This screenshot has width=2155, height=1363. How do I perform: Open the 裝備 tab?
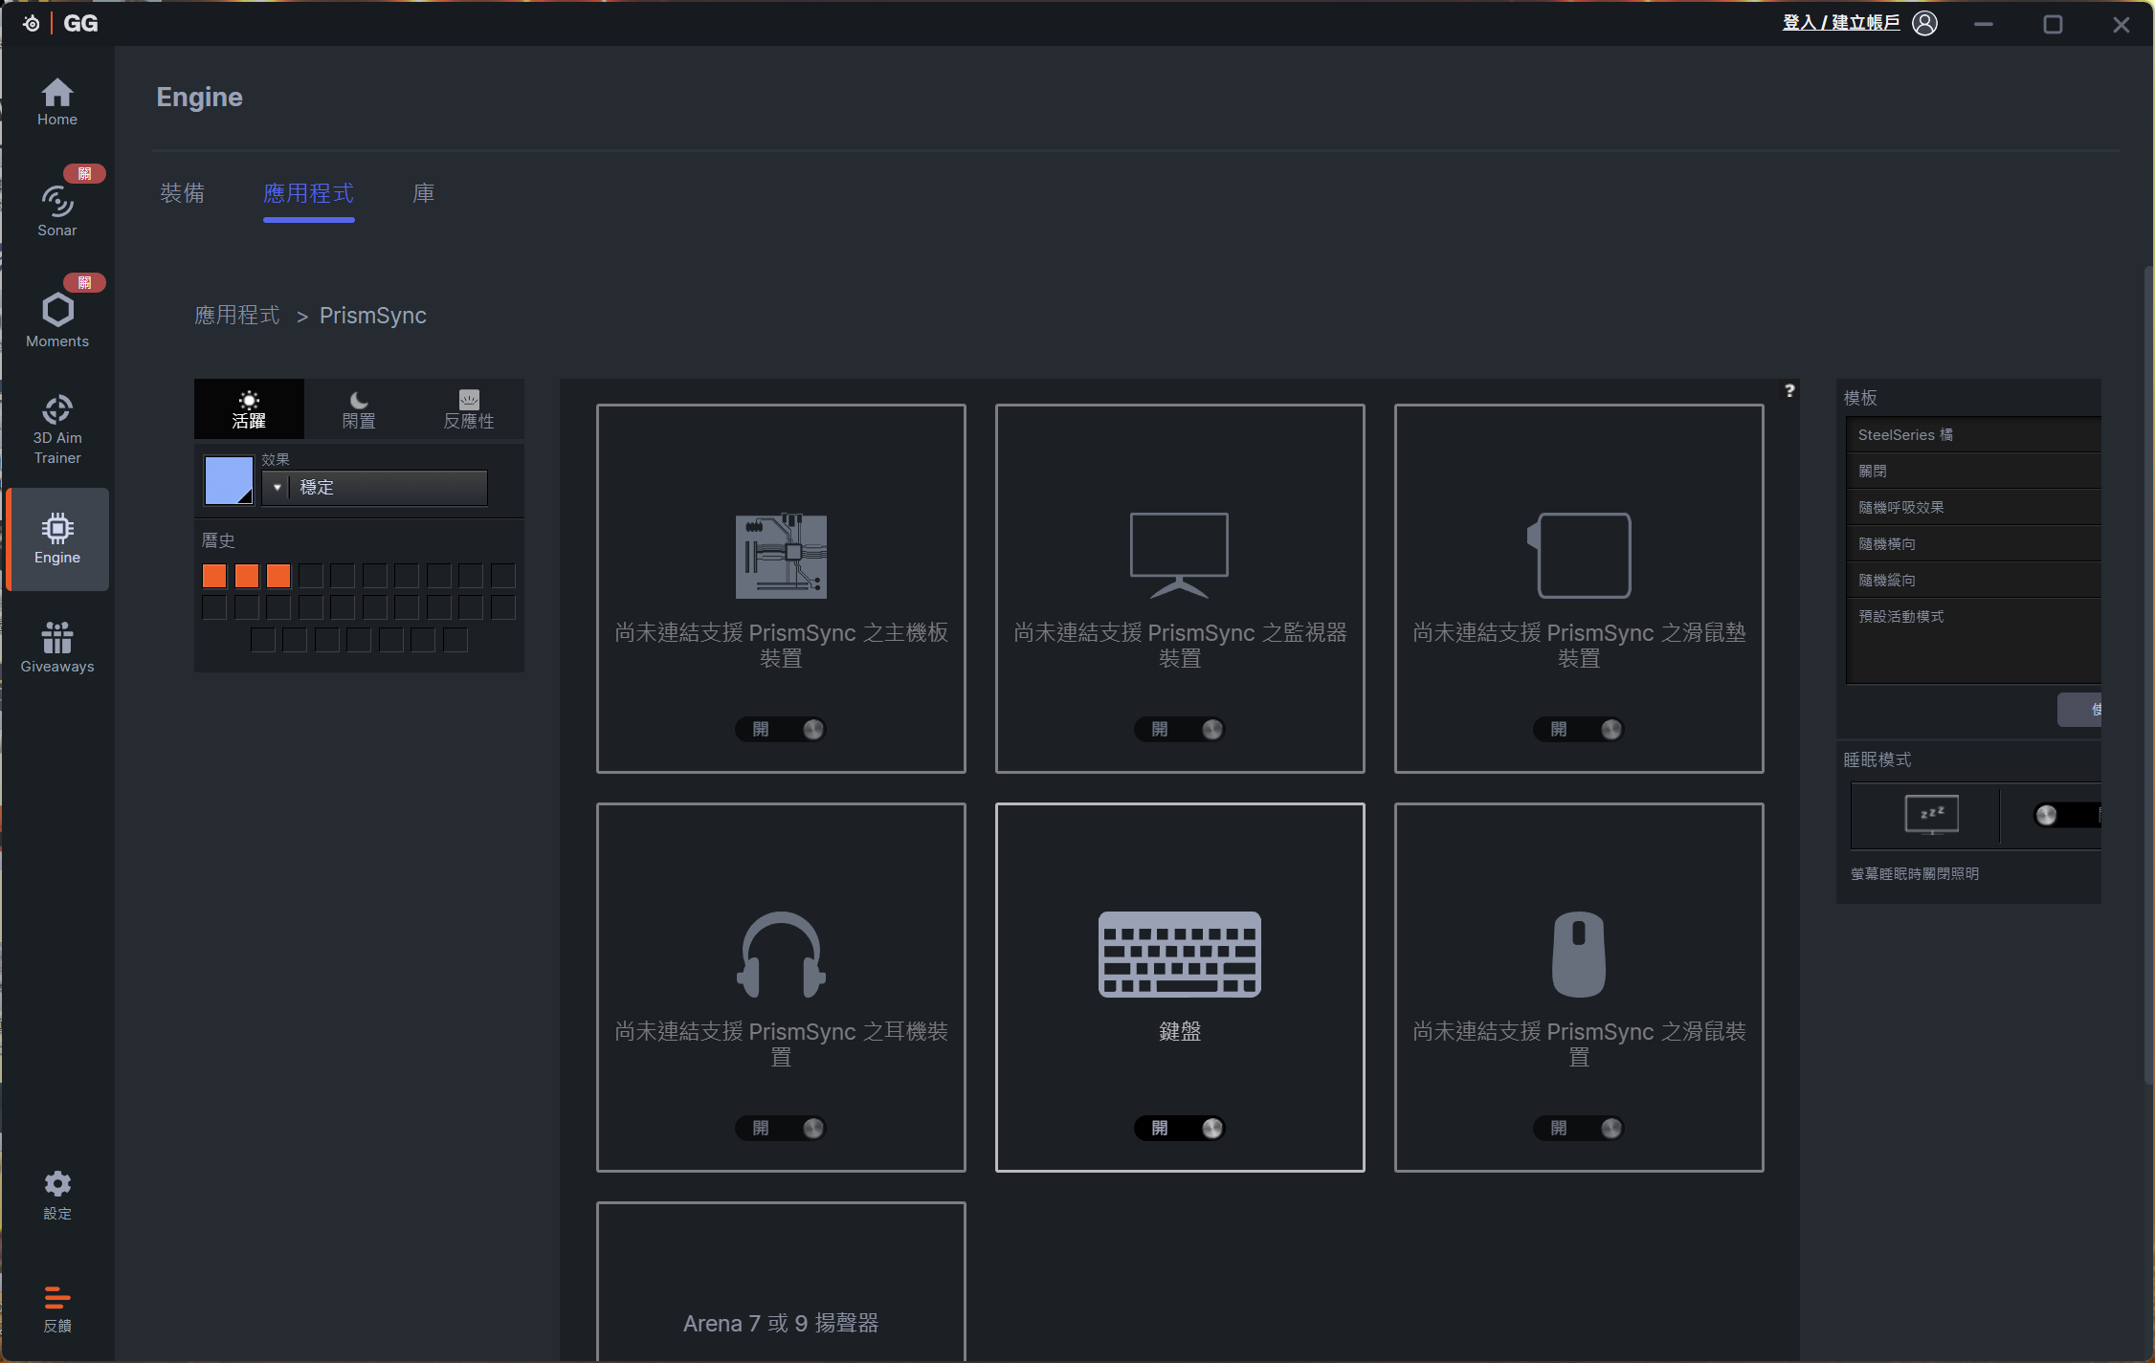tap(183, 193)
